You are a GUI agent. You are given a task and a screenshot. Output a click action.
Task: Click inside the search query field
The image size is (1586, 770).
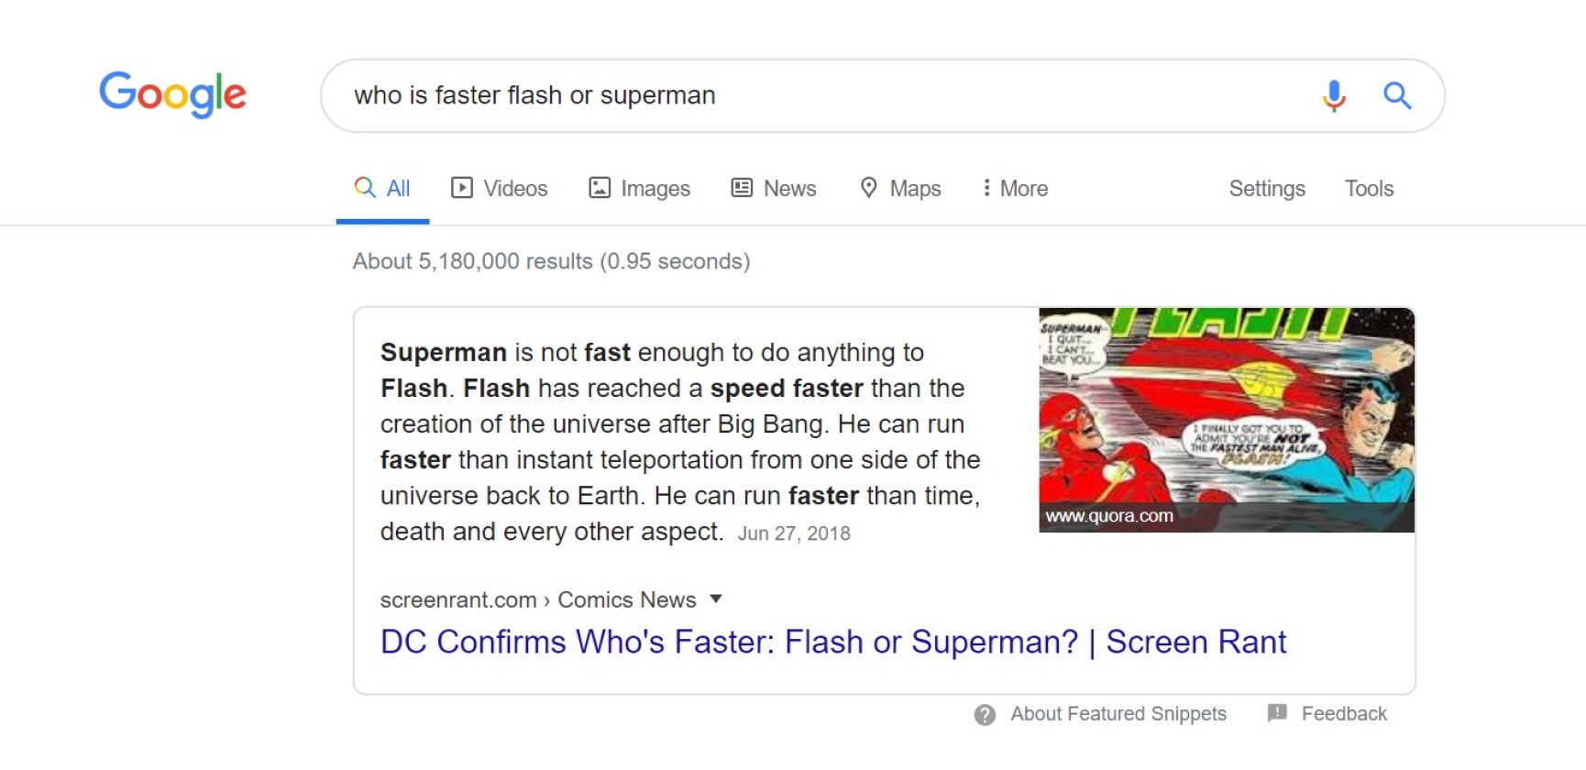coord(642,95)
